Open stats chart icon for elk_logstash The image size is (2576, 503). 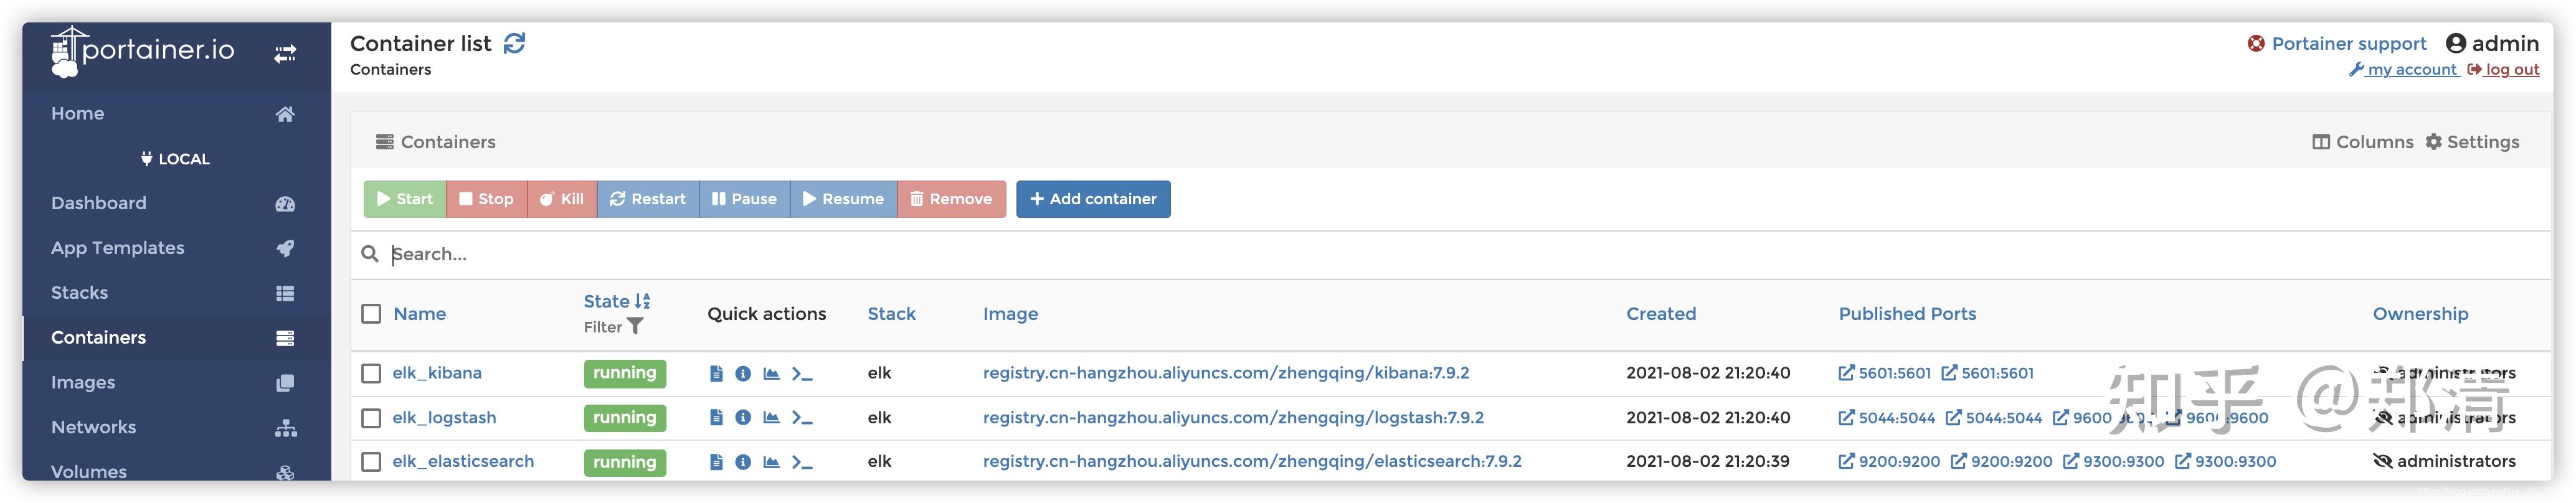[771, 417]
